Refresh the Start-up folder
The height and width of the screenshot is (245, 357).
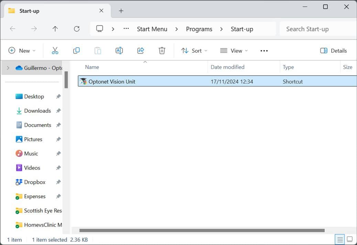[x=77, y=29]
